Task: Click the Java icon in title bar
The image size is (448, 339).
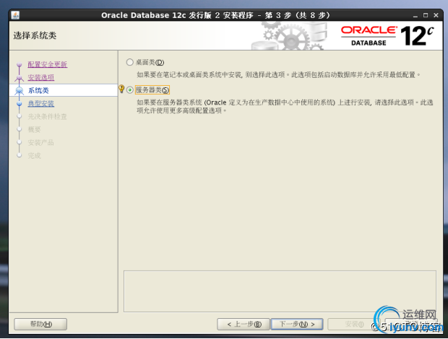Action: pos(15,15)
